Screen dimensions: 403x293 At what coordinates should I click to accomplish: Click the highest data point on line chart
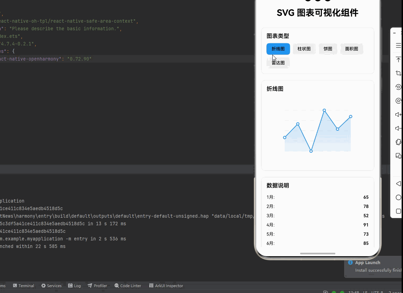click(x=324, y=110)
